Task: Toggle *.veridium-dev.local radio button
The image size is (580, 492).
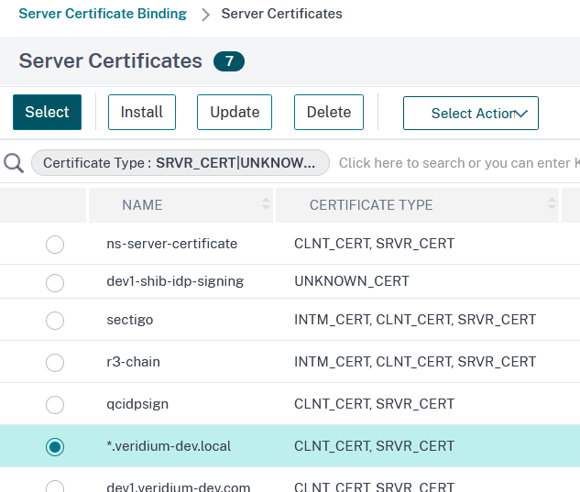Action: (55, 446)
